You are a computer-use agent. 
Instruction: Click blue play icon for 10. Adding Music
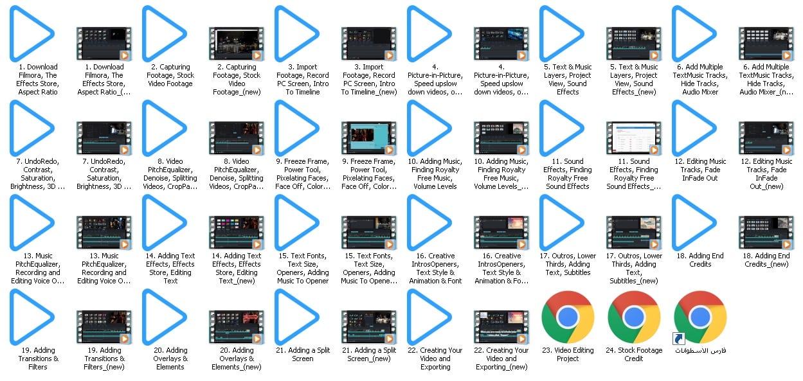coord(429,128)
